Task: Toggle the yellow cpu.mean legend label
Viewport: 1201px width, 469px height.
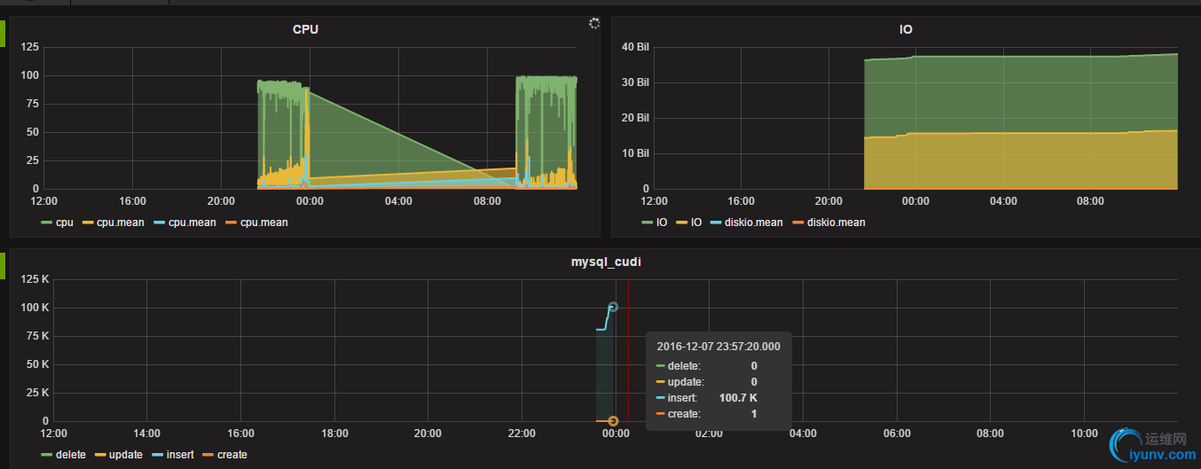Action: pyautogui.click(x=121, y=223)
